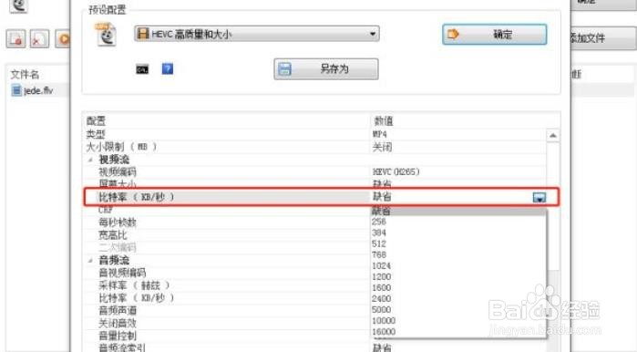Collapse the 视频流 group
Viewport: 637px width, 352px height.
point(90,160)
